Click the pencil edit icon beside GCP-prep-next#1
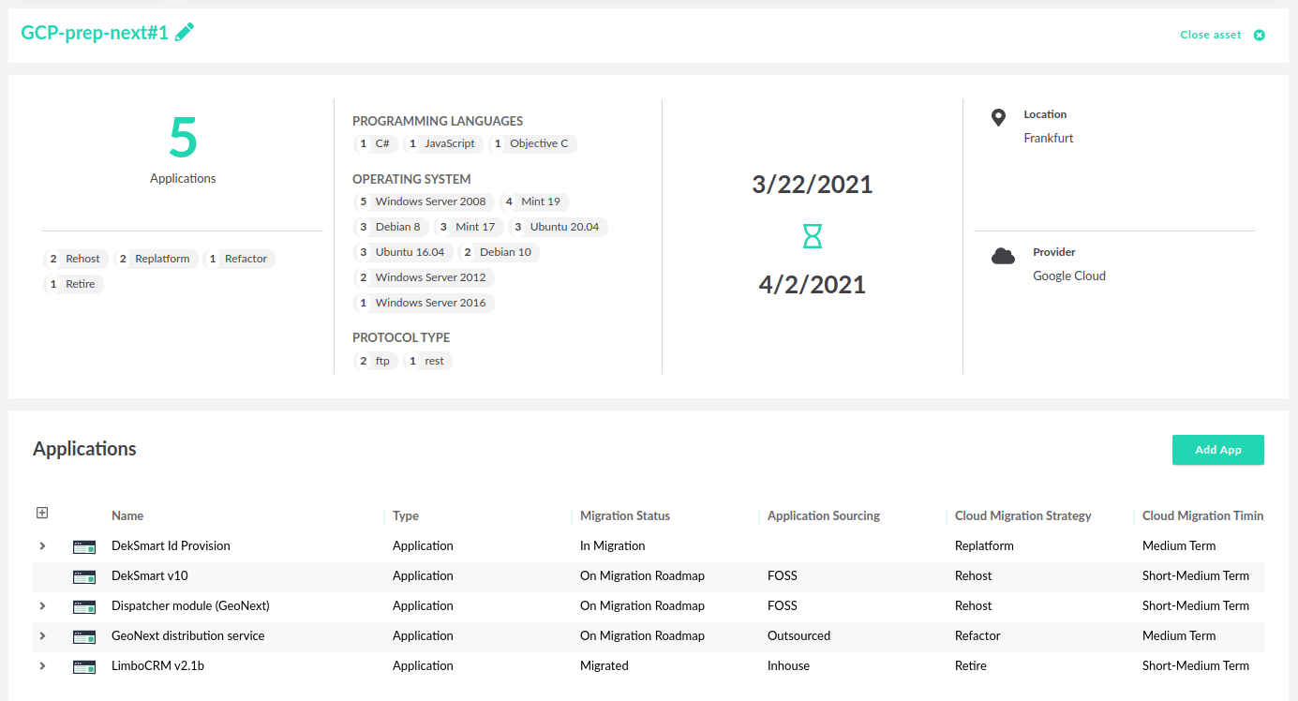1298x701 pixels. pos(185,32)
